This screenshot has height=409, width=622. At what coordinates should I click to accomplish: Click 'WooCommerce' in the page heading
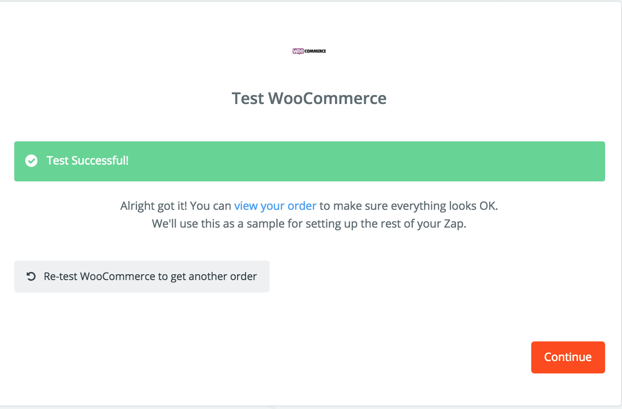click(327, 99)
